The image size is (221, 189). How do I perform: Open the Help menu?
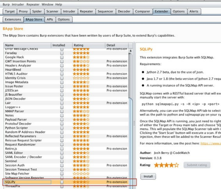pos(59,4)
